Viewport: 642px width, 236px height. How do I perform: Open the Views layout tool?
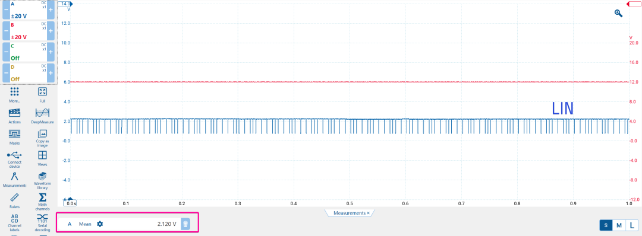coord(43,158)
